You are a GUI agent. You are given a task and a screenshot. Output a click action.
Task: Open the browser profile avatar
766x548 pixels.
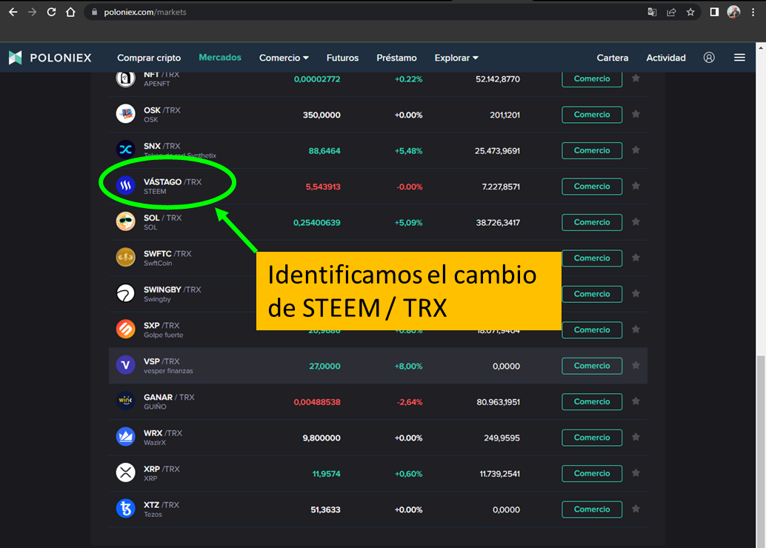tap(733, 12)
